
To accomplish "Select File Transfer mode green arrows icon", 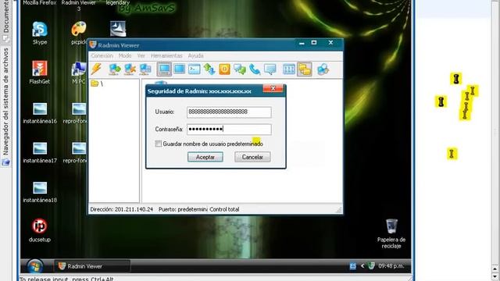I will [x=209, y=69].
